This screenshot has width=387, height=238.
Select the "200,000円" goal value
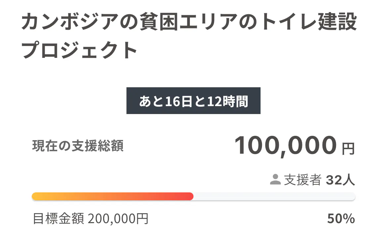118,218
